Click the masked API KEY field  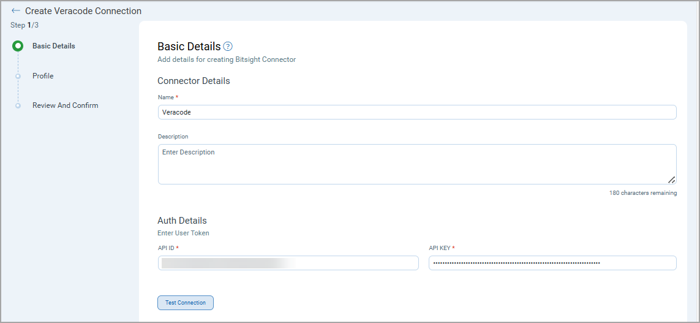(552, 263)
